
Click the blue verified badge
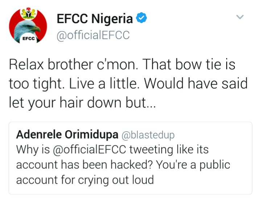pos(141,18)
